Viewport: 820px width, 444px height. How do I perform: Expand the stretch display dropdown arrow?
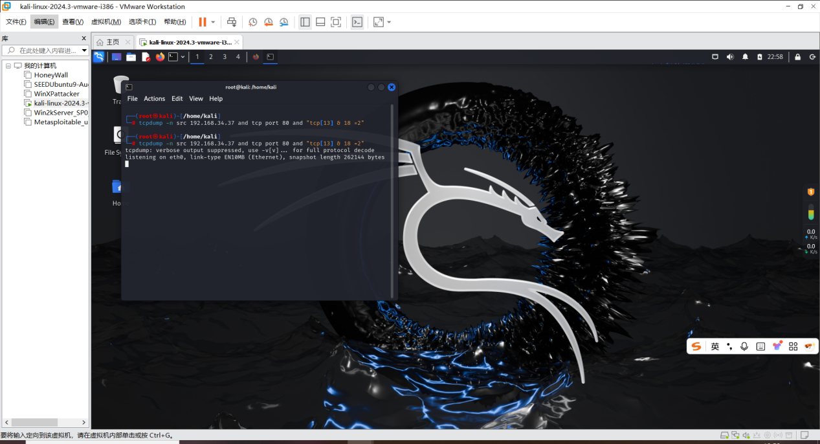coord(389,22)
